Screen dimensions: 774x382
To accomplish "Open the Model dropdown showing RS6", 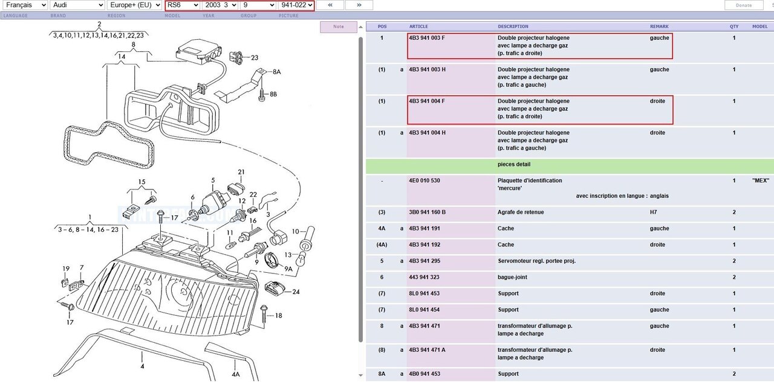I will (182, 5).
